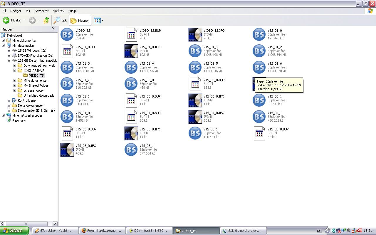The image size is (376, 235).
Task: Select the VTS_01_4 BSplayer icon
Action: (131, 68)
